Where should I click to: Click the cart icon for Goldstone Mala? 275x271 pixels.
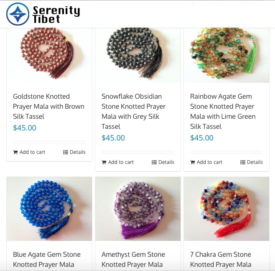(15, 152)
